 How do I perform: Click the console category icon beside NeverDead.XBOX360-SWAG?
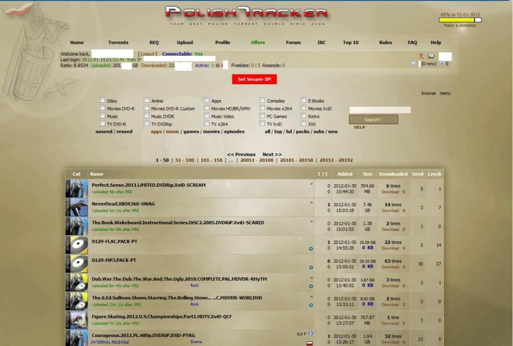(x=77, y=207)
